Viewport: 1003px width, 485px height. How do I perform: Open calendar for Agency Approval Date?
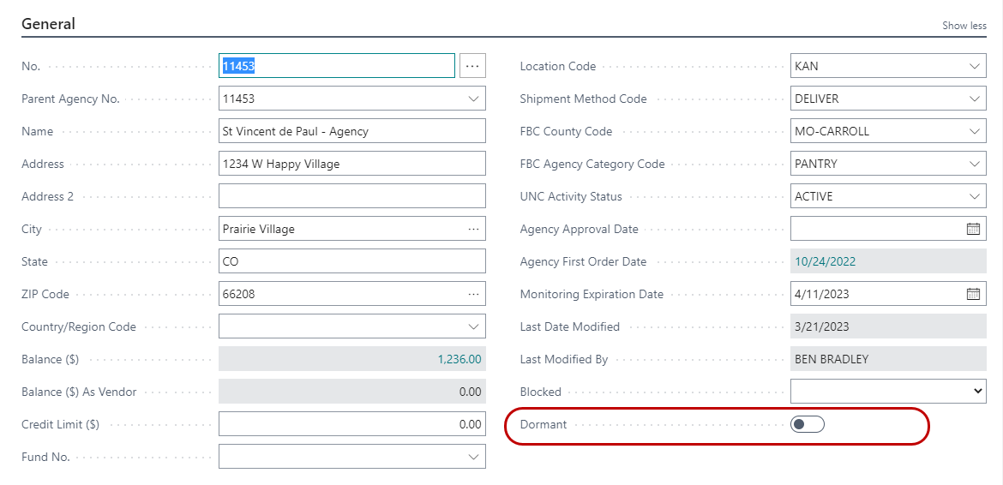(973, 229)
